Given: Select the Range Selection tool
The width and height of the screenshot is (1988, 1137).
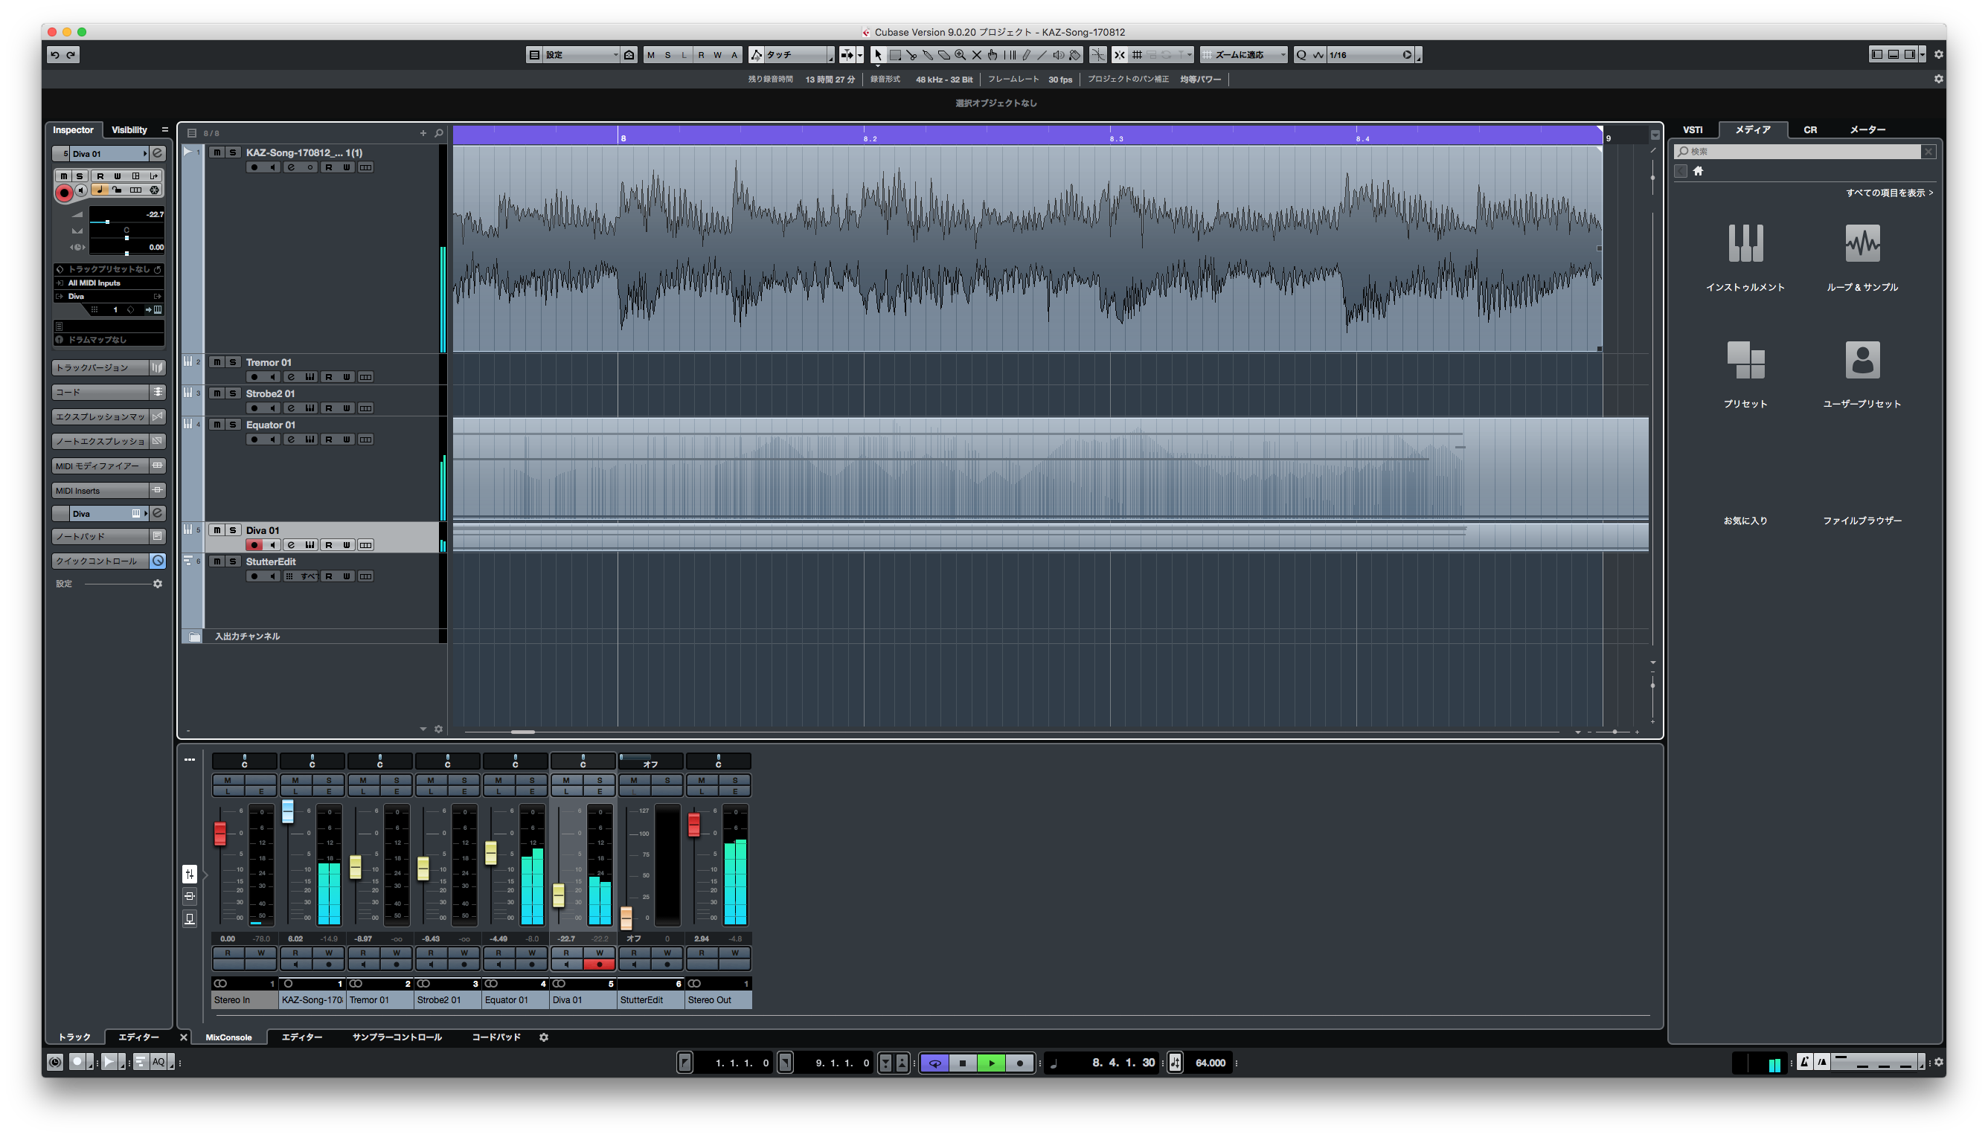Looking at the screenshot, I should tap(895, 55).
